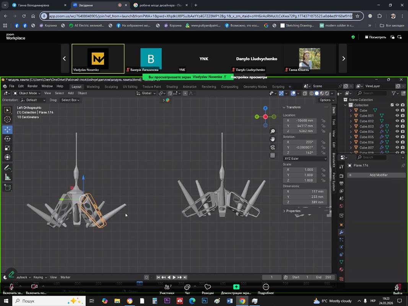Toggle the Collection exclude checkbox
The image size is (408, 306).
392,105
